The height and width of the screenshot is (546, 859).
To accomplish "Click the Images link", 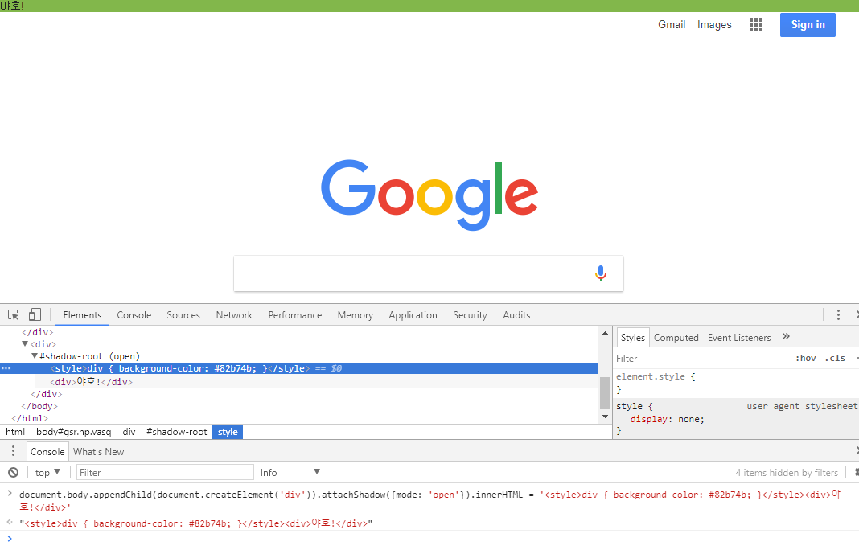I will [714, 25].
